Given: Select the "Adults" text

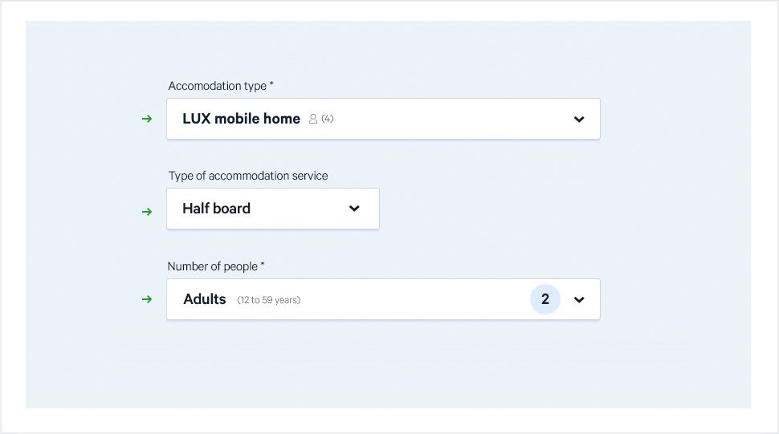Looking at the screenshot, I should coord(205,299).
